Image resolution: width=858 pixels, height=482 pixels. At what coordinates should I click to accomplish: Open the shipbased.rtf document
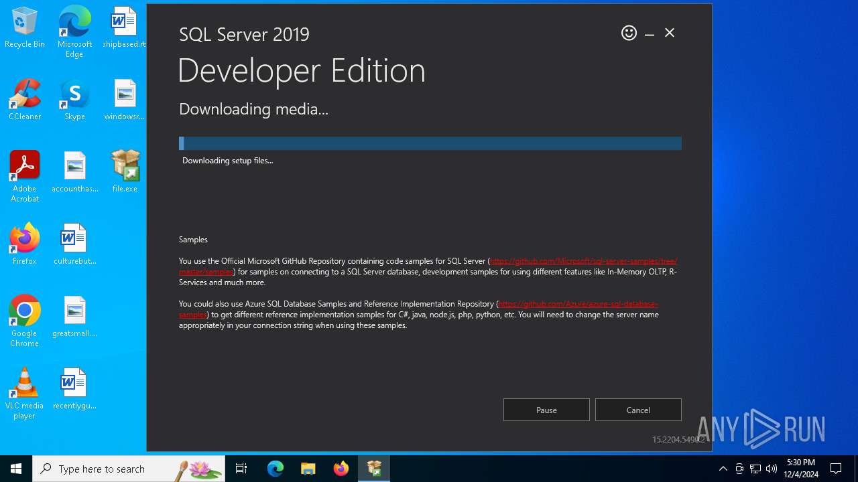[125, 28]
